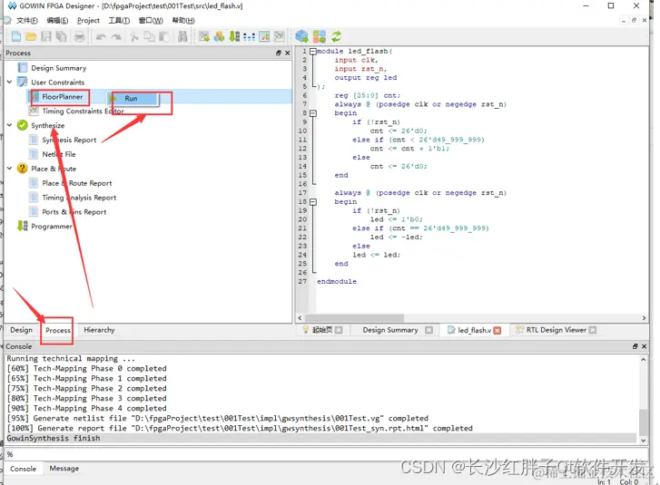The width and height of the screenshot is (660, 485).
Task: Close the RTL Design Viewer tab
Action: 593,330
